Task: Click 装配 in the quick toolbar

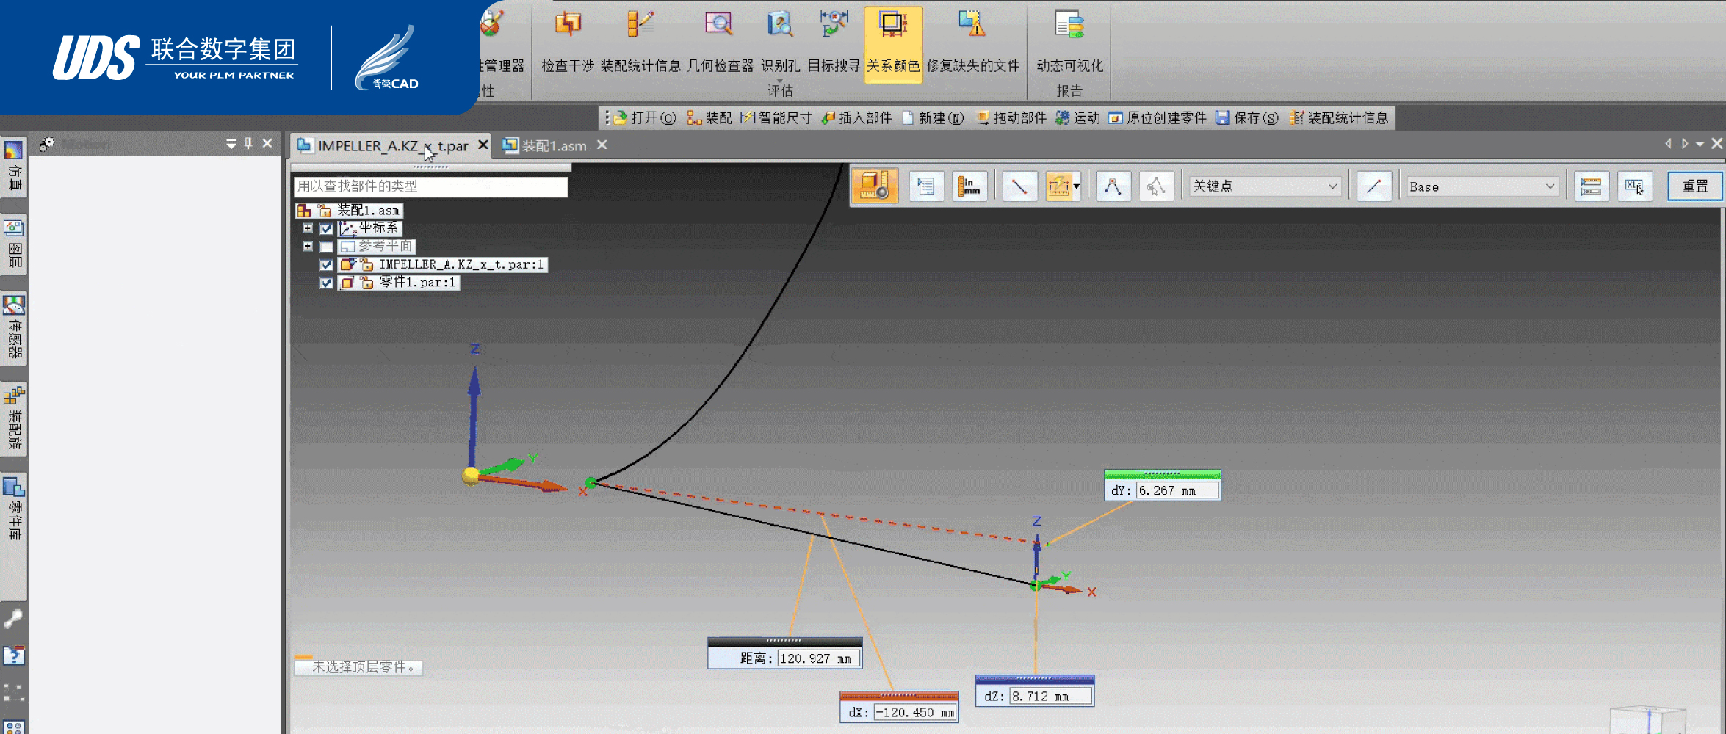Action: pyautogui.click(x=709, y=118)
